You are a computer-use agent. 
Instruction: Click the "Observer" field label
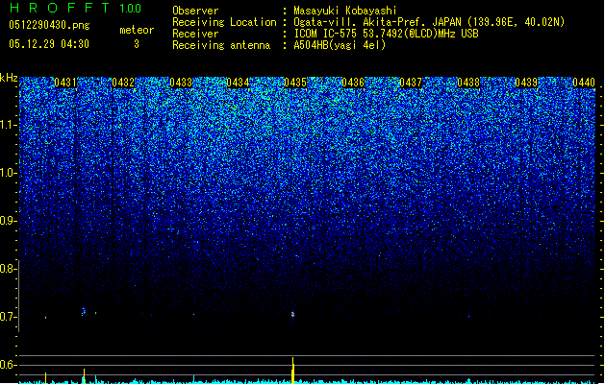(195, 11)
